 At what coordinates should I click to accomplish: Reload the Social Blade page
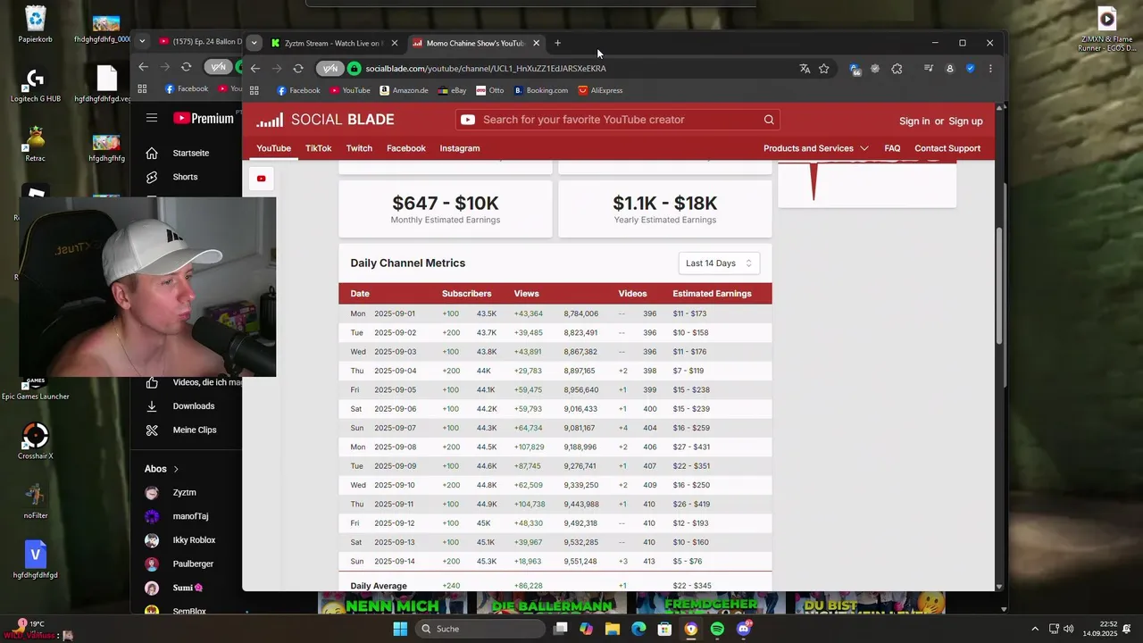point(298,68)
